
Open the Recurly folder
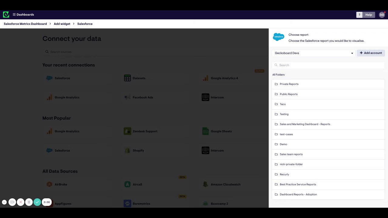[x=328, y=174]
